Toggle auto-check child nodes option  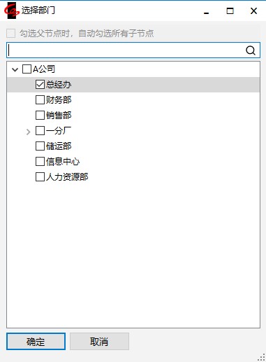(x=11, y=33)
